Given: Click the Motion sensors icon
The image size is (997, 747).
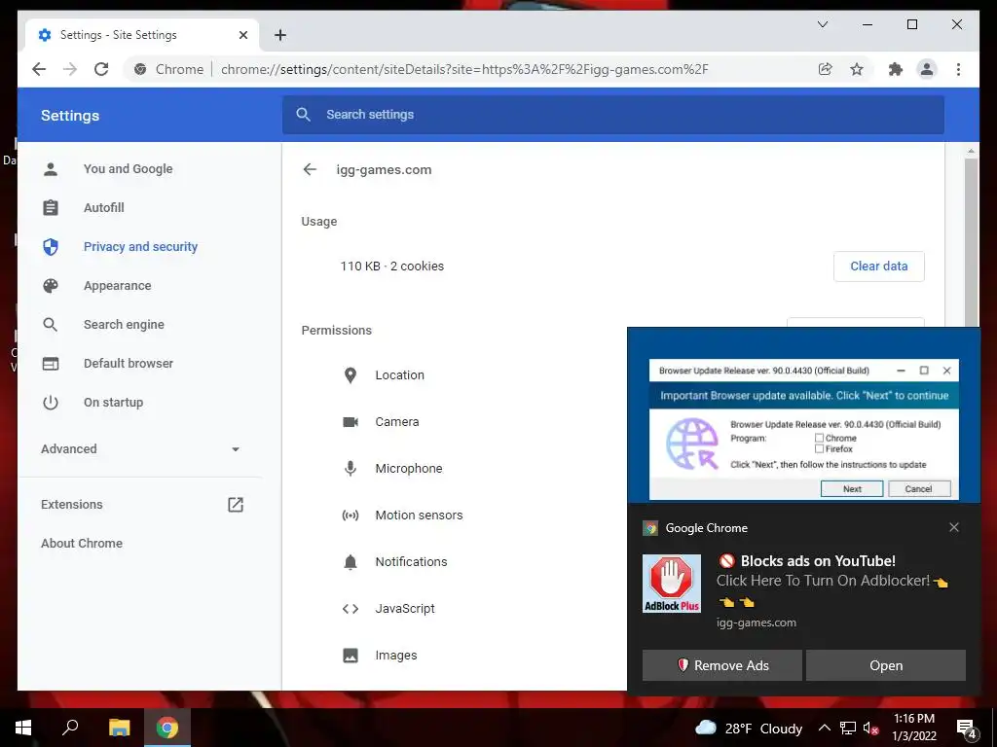Looking at the screenshot, I should coord(351,516).
